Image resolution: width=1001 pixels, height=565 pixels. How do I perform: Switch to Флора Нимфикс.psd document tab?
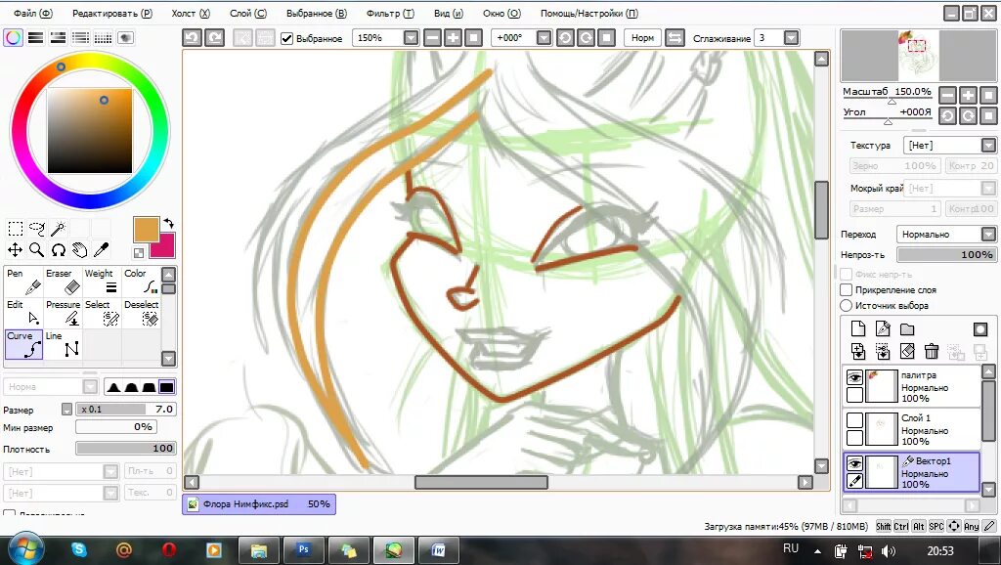point(259,504)
